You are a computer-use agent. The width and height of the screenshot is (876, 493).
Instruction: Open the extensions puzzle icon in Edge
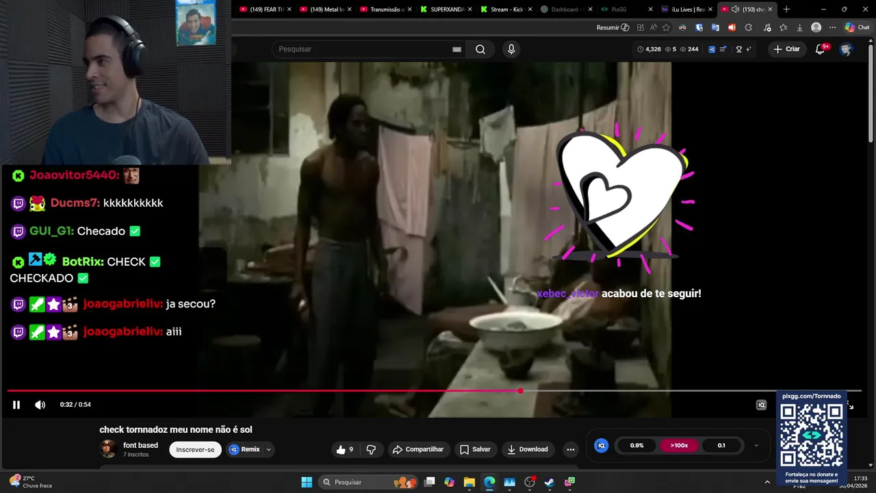(748, 27)
